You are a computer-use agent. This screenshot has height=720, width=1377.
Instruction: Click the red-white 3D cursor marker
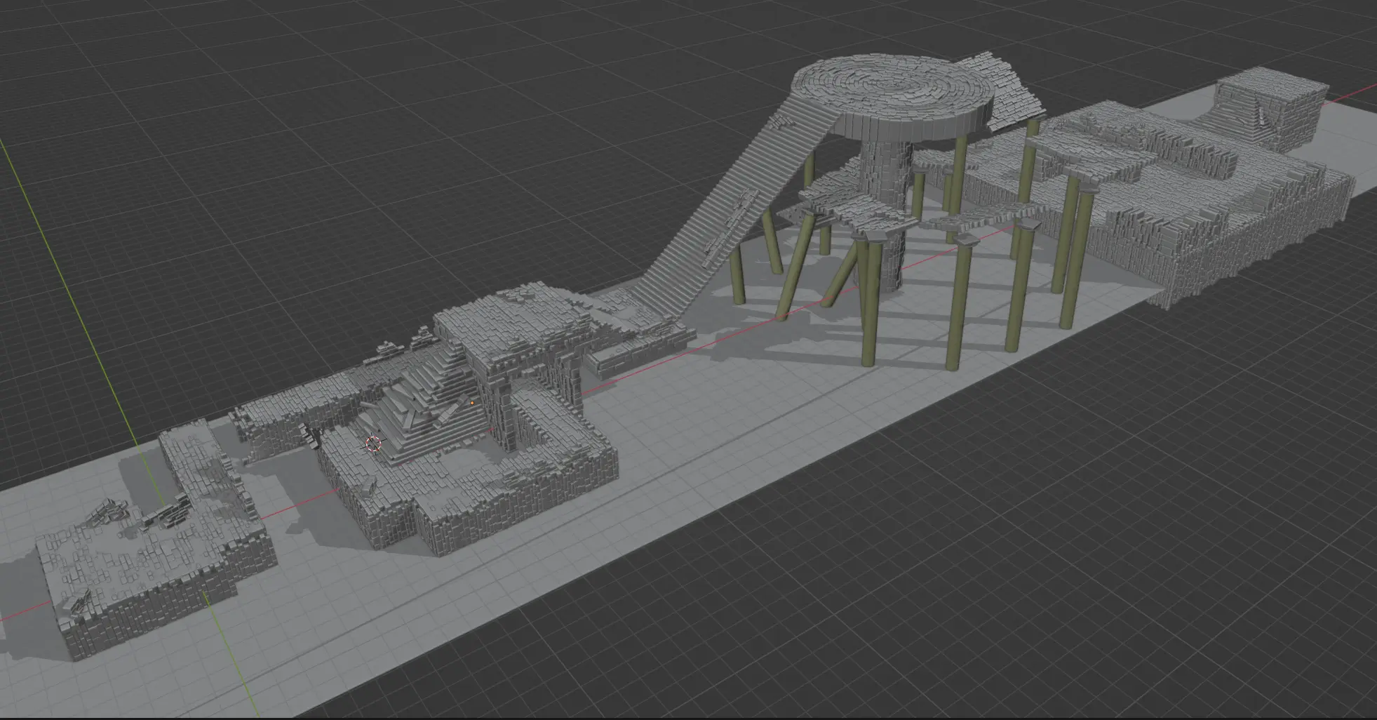click(x=373, y=444)
